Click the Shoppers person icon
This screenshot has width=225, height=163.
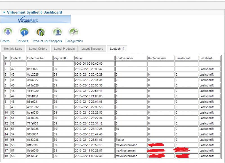(x=57, y=33)
